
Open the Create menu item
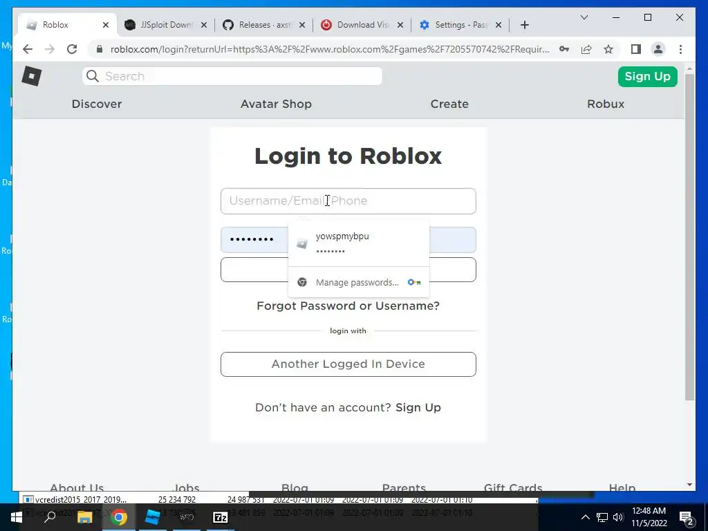click(x=449, y=104)
